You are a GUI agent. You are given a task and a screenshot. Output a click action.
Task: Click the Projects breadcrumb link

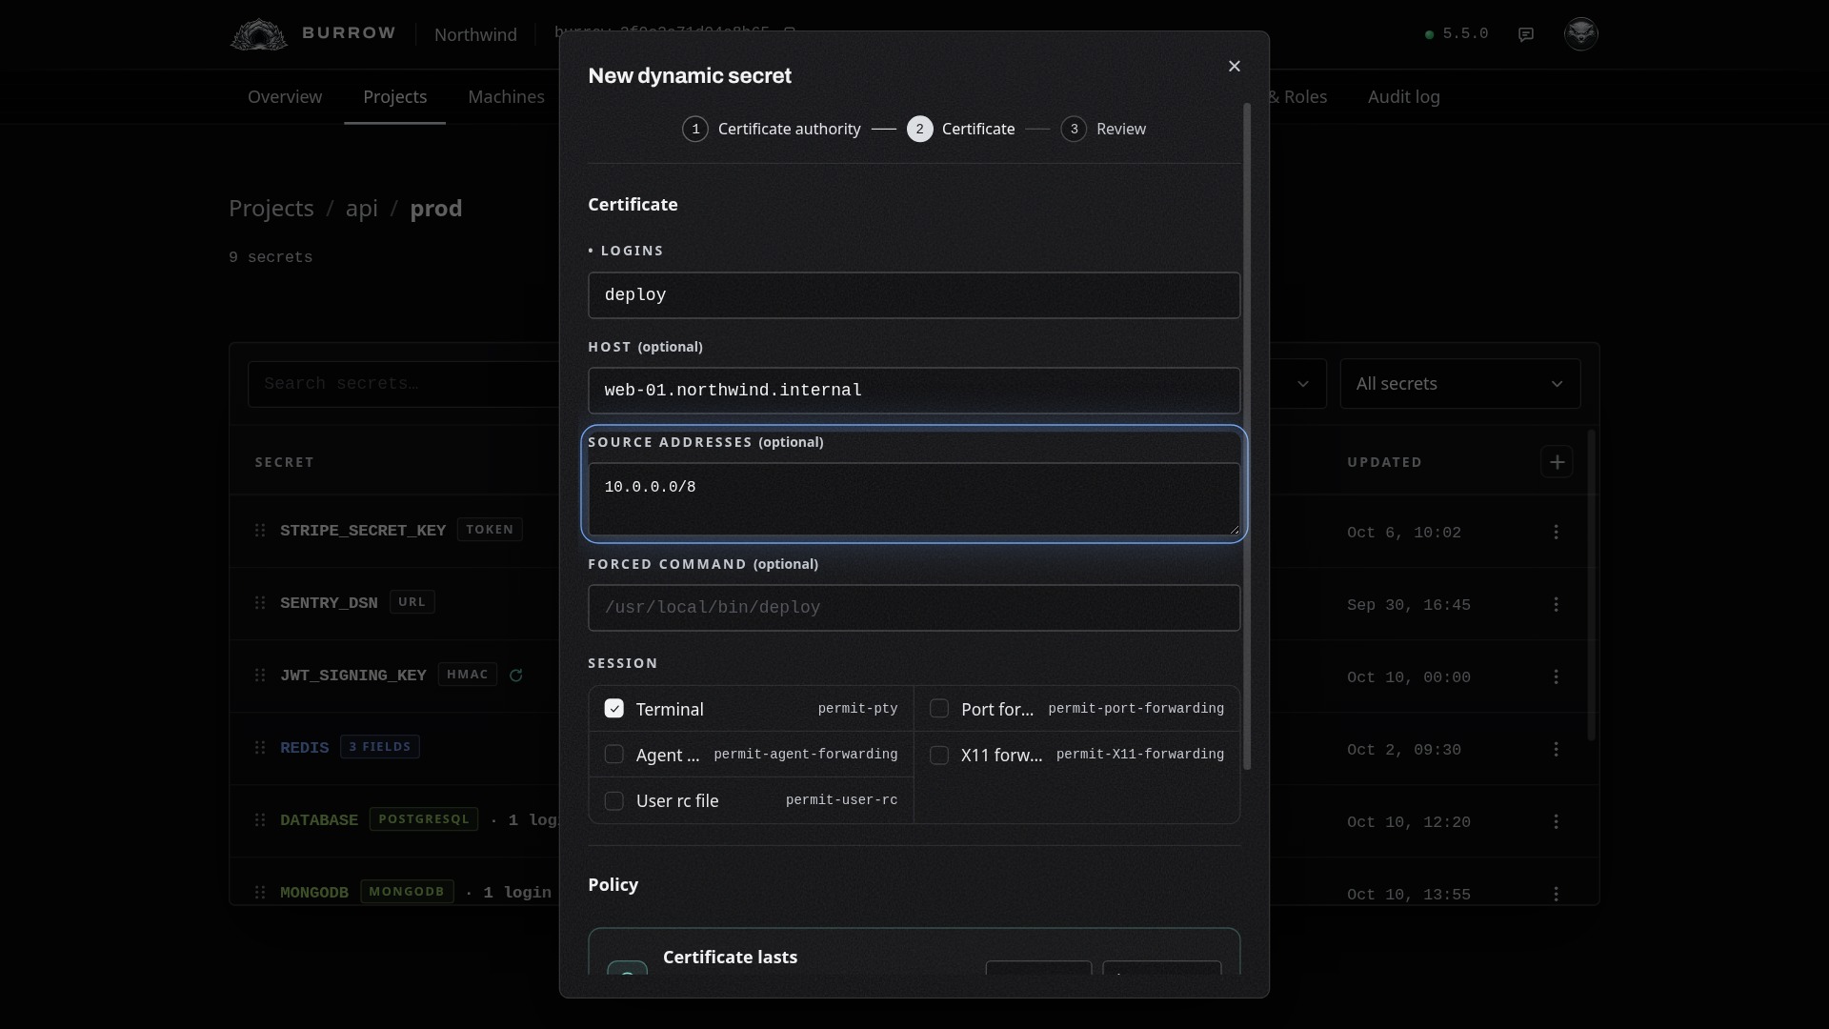[x=271, y=209]
